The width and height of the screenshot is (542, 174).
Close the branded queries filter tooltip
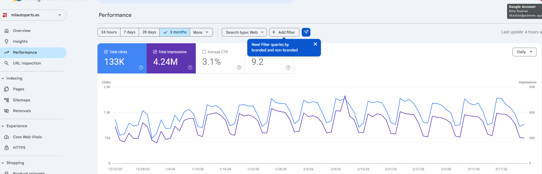(315, 44)
